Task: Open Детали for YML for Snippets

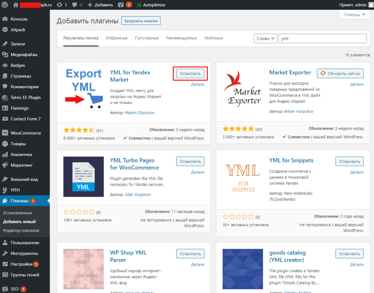Action: (357, 172)
